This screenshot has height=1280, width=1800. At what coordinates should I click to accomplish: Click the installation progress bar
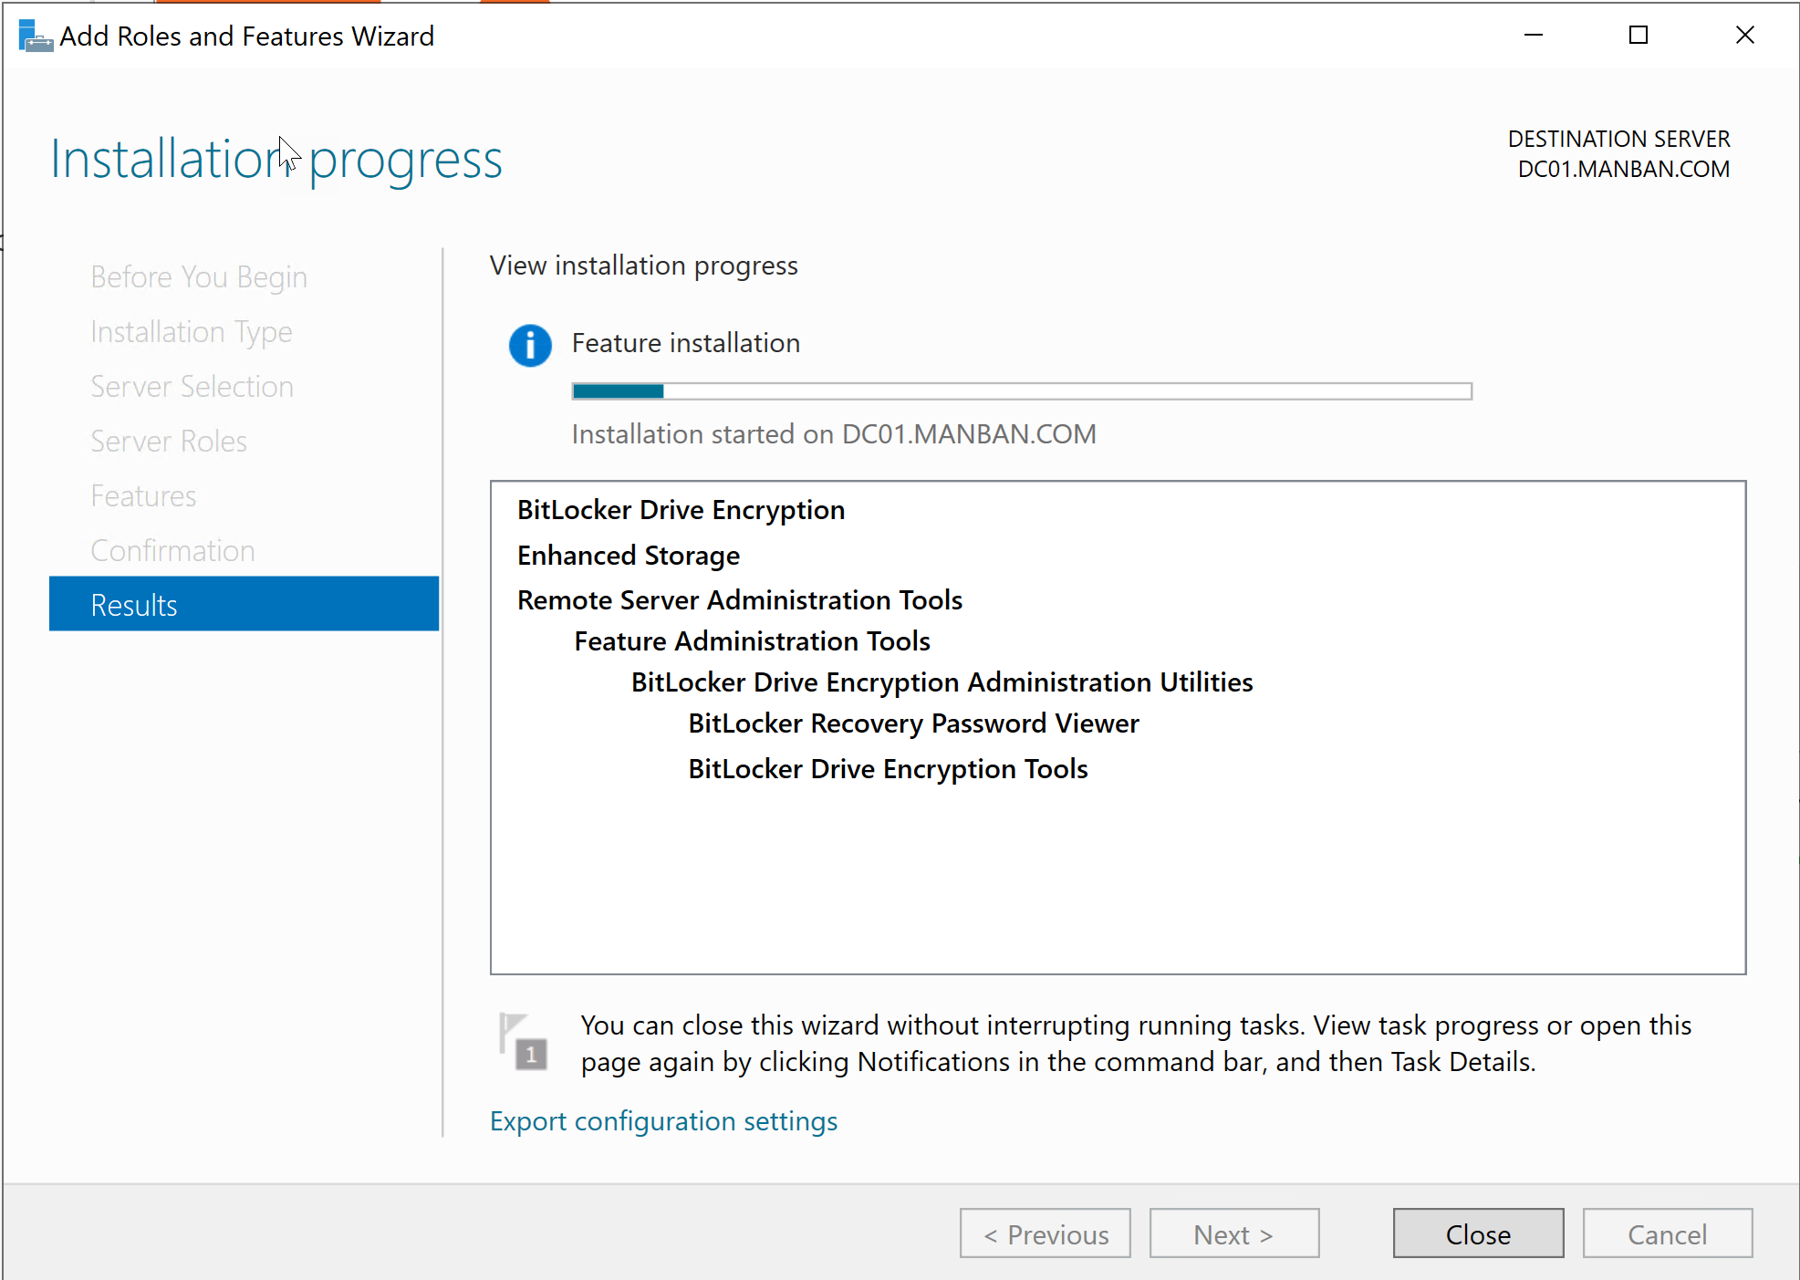(x=1021, y=390)
